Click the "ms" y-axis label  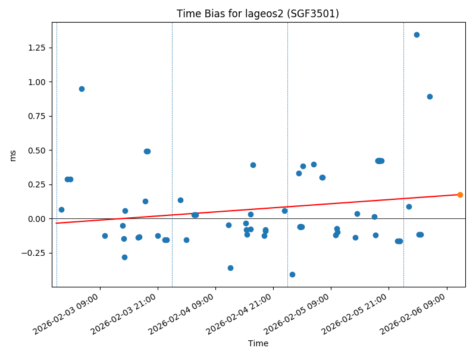(x=13, y=155)
